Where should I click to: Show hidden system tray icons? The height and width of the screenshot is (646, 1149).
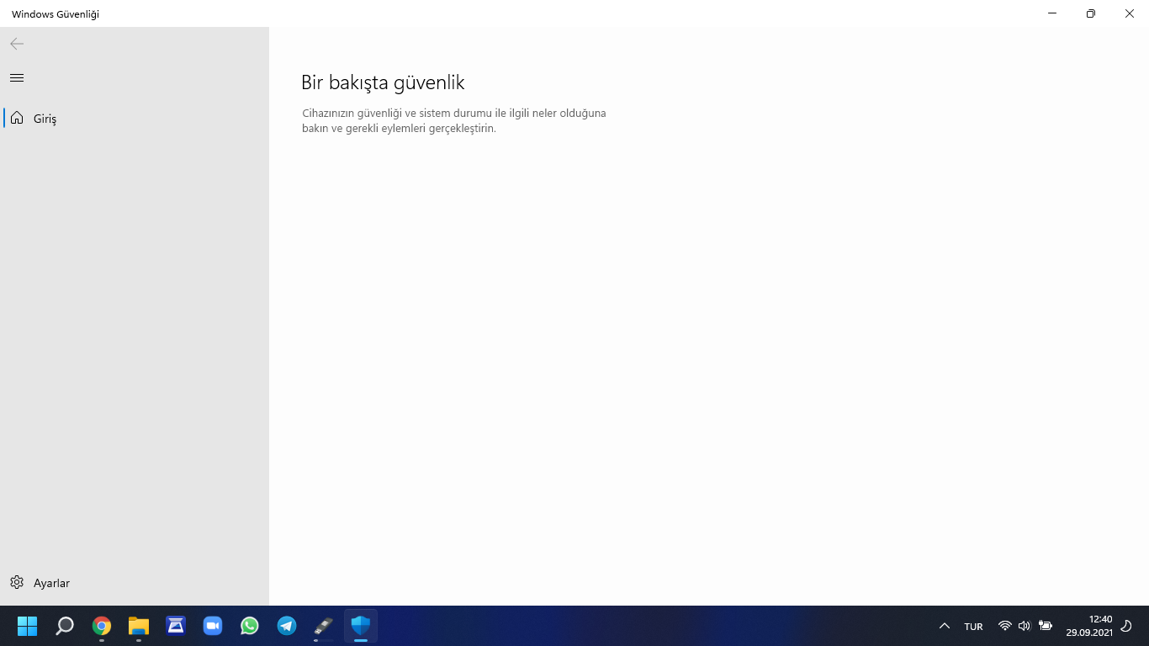[x=945, y=626]
